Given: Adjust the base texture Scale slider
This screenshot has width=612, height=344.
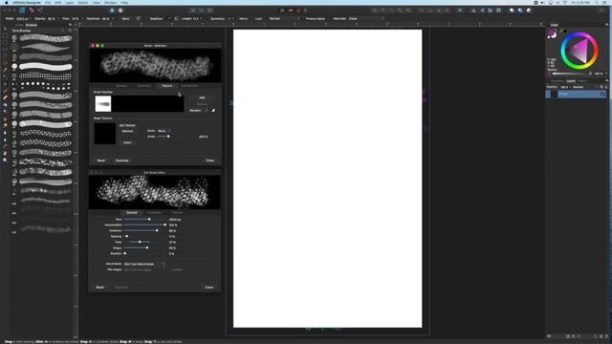Looking at the screenshot, I should [x=176, y=137].
